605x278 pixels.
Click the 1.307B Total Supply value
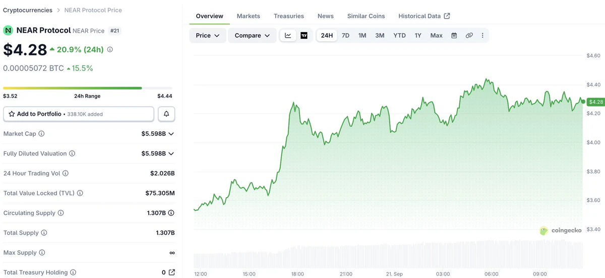pos(165,233)
